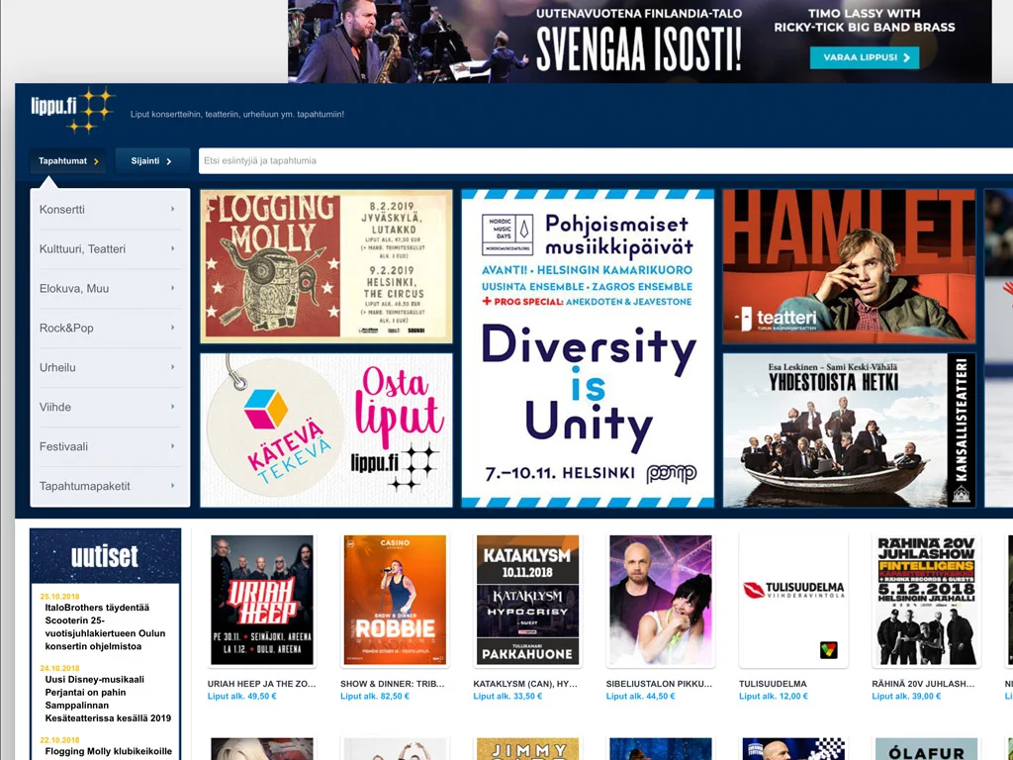Open URIAH HEEP JA THE ZO... title link
The height and width of the screenshot is (760, 1013).
[x=261, y=684]
